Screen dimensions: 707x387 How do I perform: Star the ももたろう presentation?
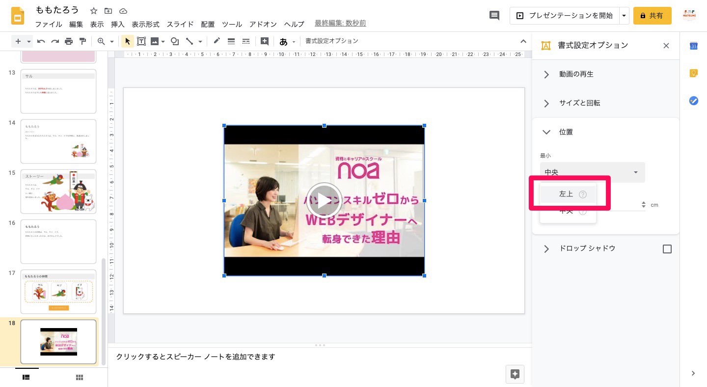click(94, 11)
